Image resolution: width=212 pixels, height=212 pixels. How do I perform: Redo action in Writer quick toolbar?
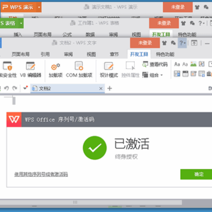tap(15, 88)
